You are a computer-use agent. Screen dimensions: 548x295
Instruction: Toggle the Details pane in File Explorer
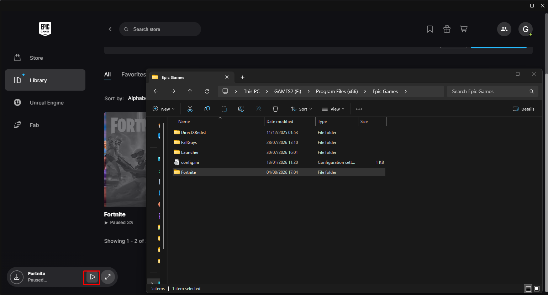point(523,109)
